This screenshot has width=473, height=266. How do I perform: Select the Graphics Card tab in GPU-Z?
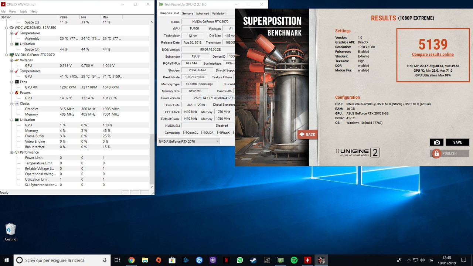(169, 13)
